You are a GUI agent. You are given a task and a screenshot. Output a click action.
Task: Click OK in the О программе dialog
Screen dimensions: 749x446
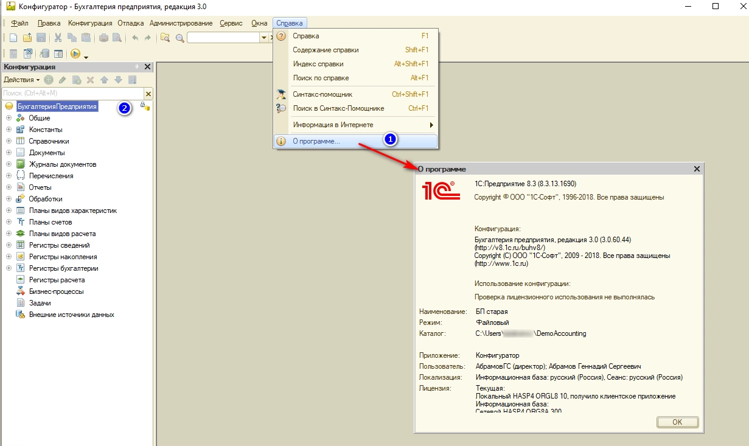[x=677, y=422]
